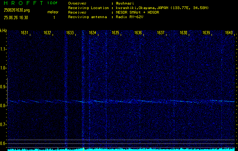Viewport: 238px width, 151px height.
Task: Click the 1631 time axis label
Action: pos(25,33)
